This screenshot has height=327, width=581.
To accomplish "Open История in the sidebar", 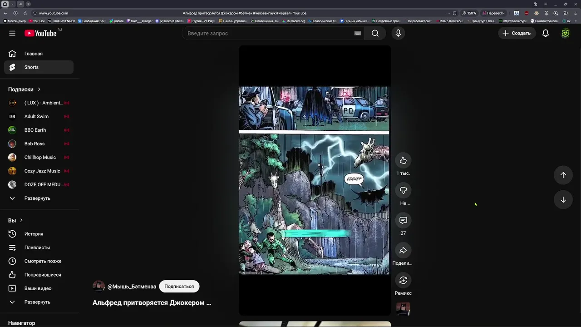I will tap(39, 234).
